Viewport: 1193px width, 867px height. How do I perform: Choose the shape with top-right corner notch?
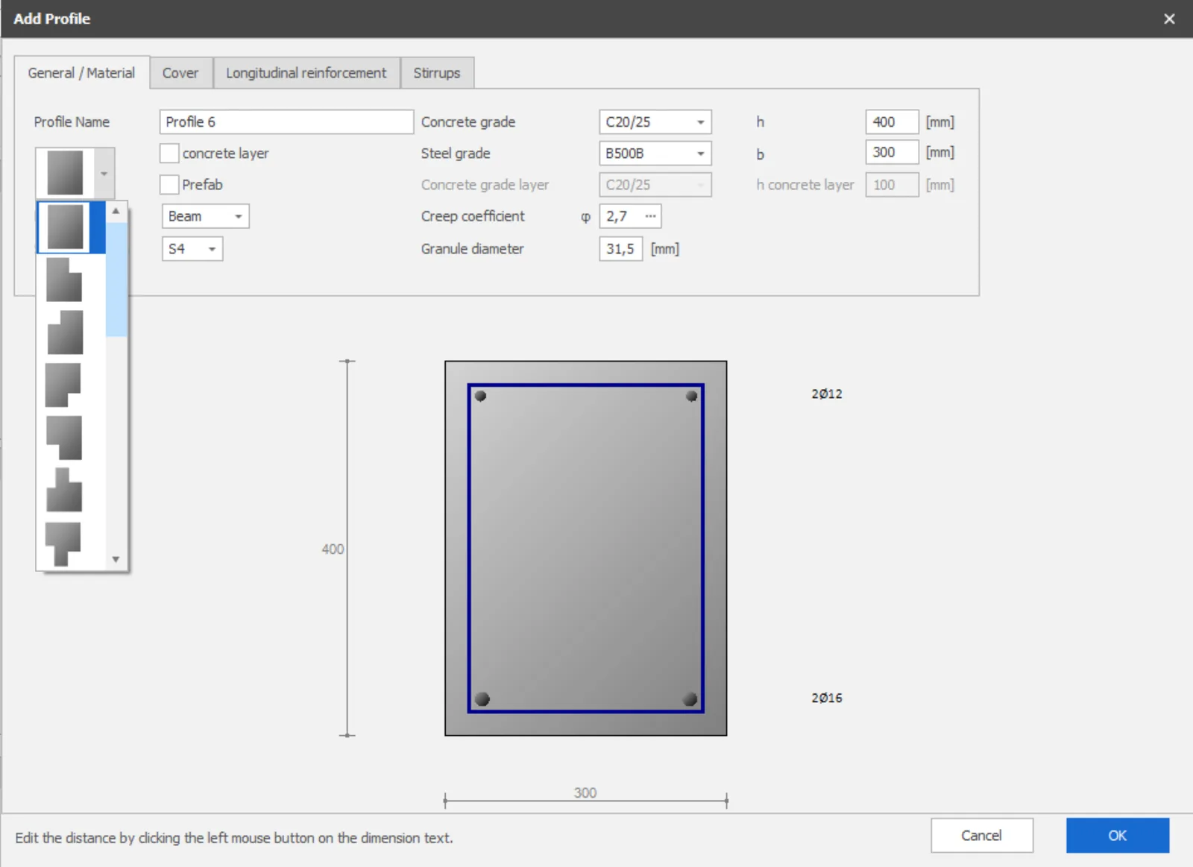(64, 280)
